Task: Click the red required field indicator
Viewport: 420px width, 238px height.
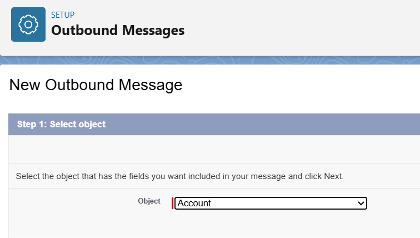Action: (x=172, y=204)
